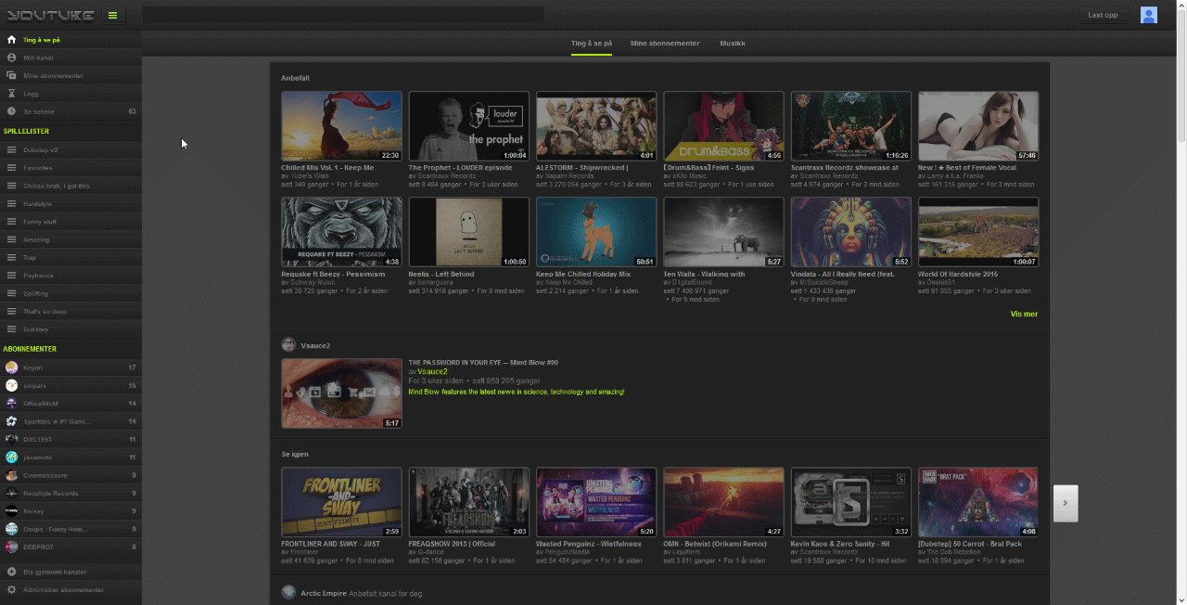This screenshot has width=1187, height=605.
Task: Open the user account avatar menu
Action: pyautogui.click(x=1149, y=15)
